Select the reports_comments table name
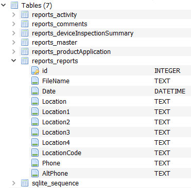 click(60, 24)
